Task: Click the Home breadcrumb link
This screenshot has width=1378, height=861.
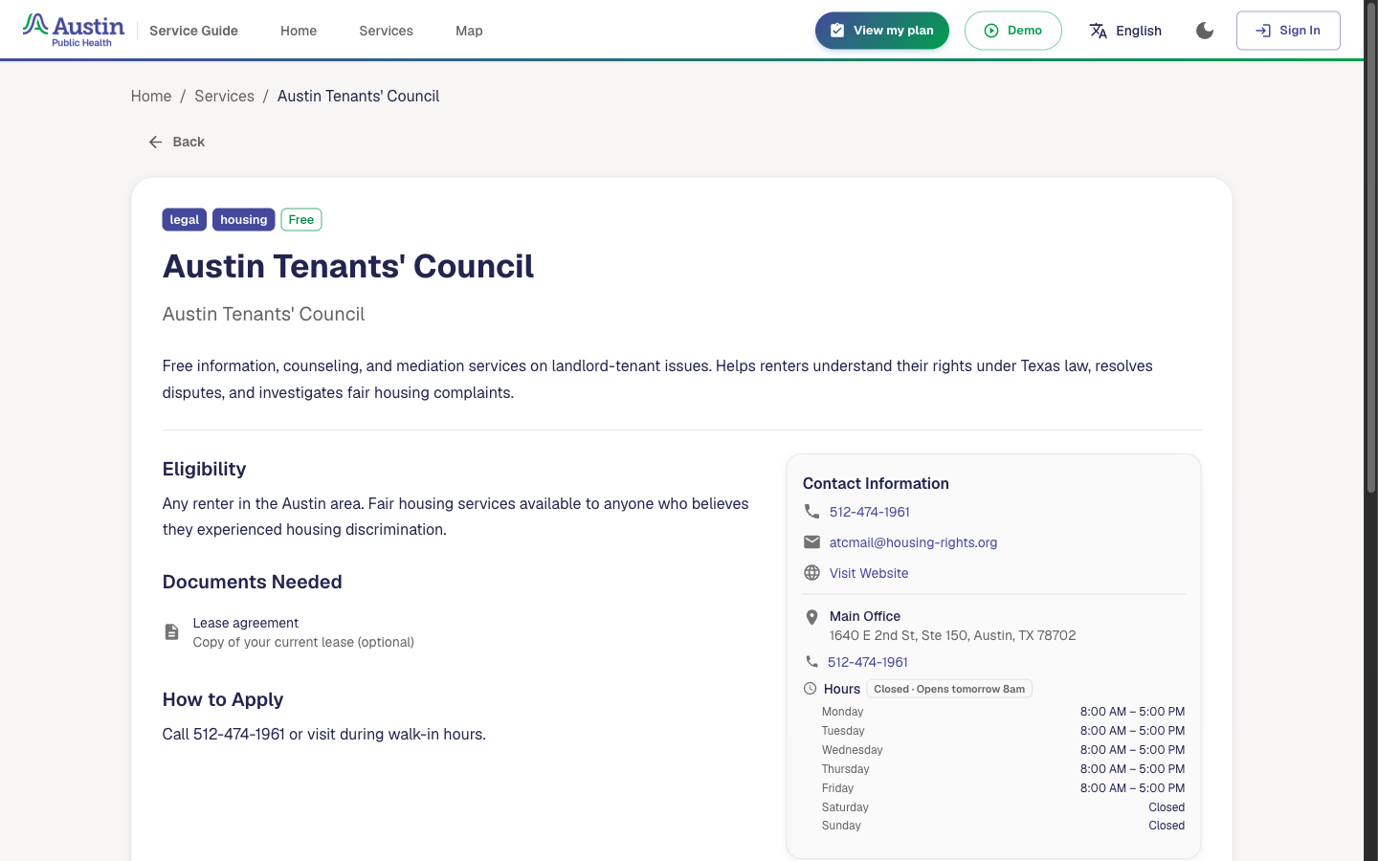Action: [151, 96]
